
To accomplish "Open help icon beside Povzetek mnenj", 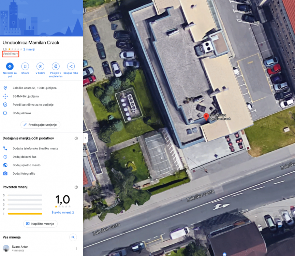I will (76, 187).
